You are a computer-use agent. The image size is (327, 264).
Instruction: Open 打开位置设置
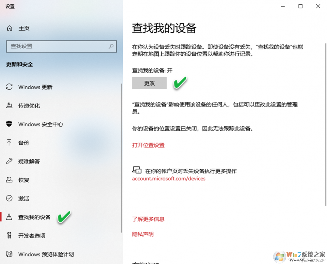pos(148,145)
